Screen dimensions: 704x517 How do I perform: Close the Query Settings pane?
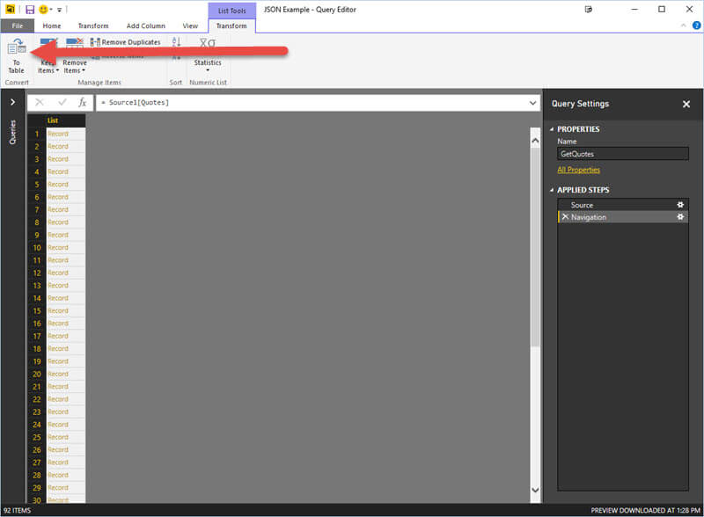686,104
